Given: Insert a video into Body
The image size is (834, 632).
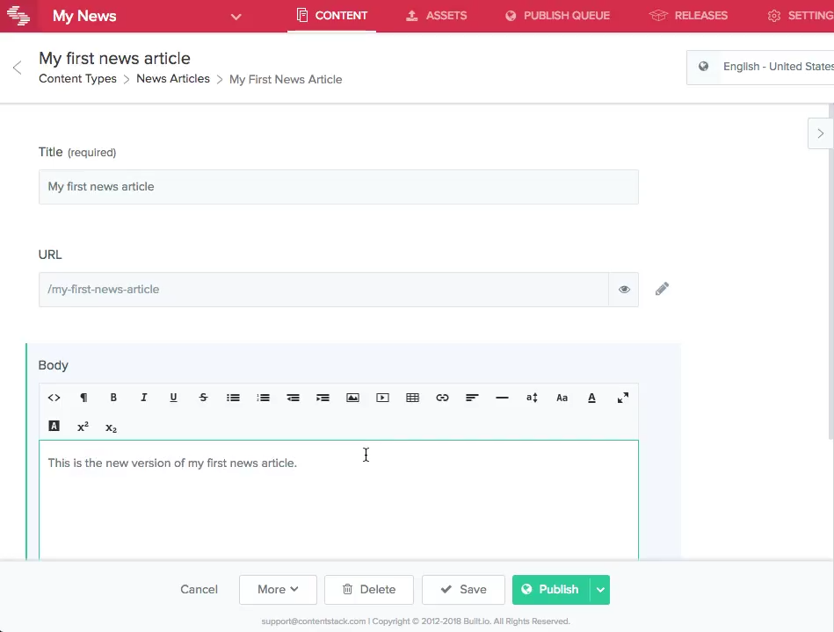Looking at the screenshot, I should [382, 398].
